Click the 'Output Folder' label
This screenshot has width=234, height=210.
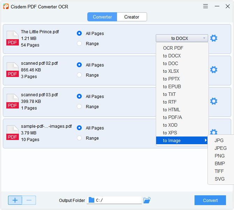72,201
